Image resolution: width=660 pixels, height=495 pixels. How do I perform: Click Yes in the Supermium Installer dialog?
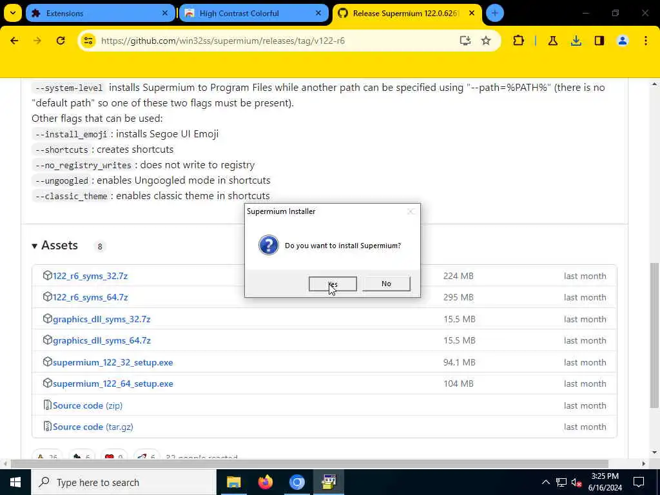pos(333,284)
